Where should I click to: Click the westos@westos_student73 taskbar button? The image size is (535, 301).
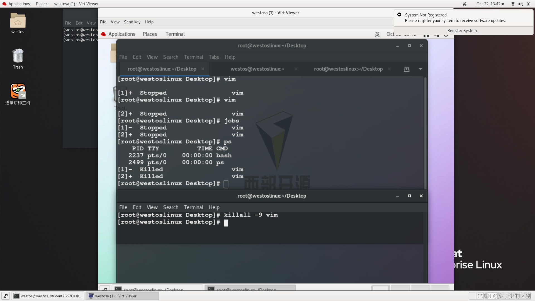pyautogui.click(x=48, y=296)
